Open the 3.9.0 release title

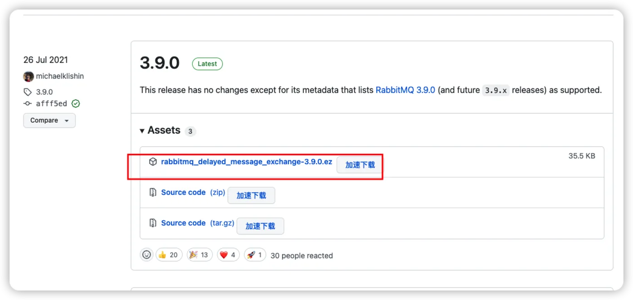point(160,63)
